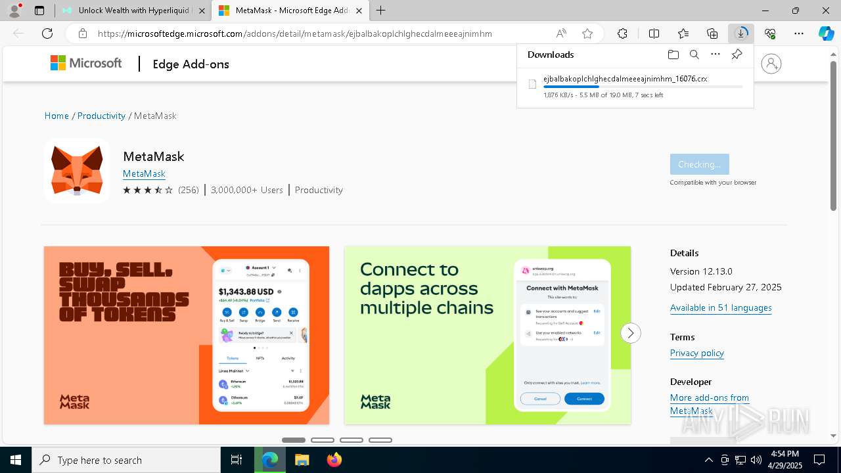
Task: Select the fourth carousel indicator
Action: click(380, 440)
